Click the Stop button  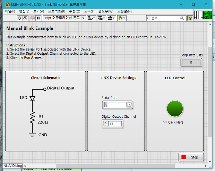[x=191, y=157]
